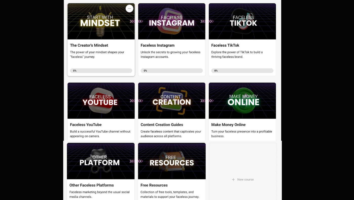Click the Faceless YouTube course title
Viewport: 354px width, 200px height.
(86, 125)
